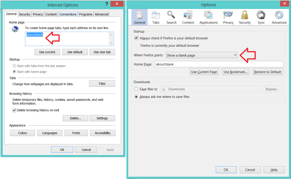Open the Advanced gear pane in Firefox Options
The image size is (291, 179).
[279, 17]
